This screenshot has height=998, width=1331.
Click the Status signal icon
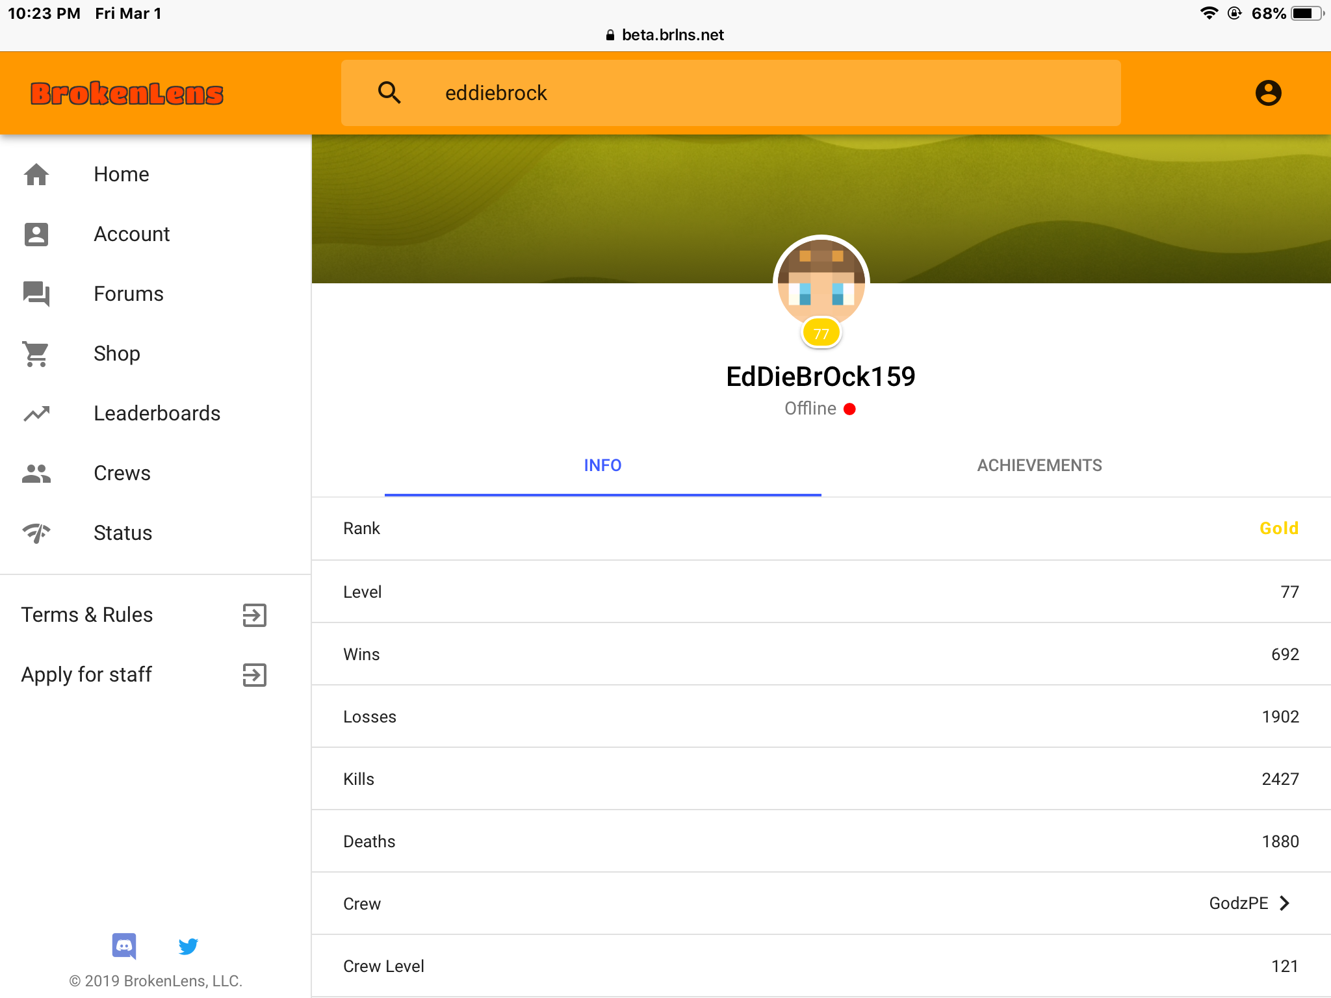pos(36,533)
